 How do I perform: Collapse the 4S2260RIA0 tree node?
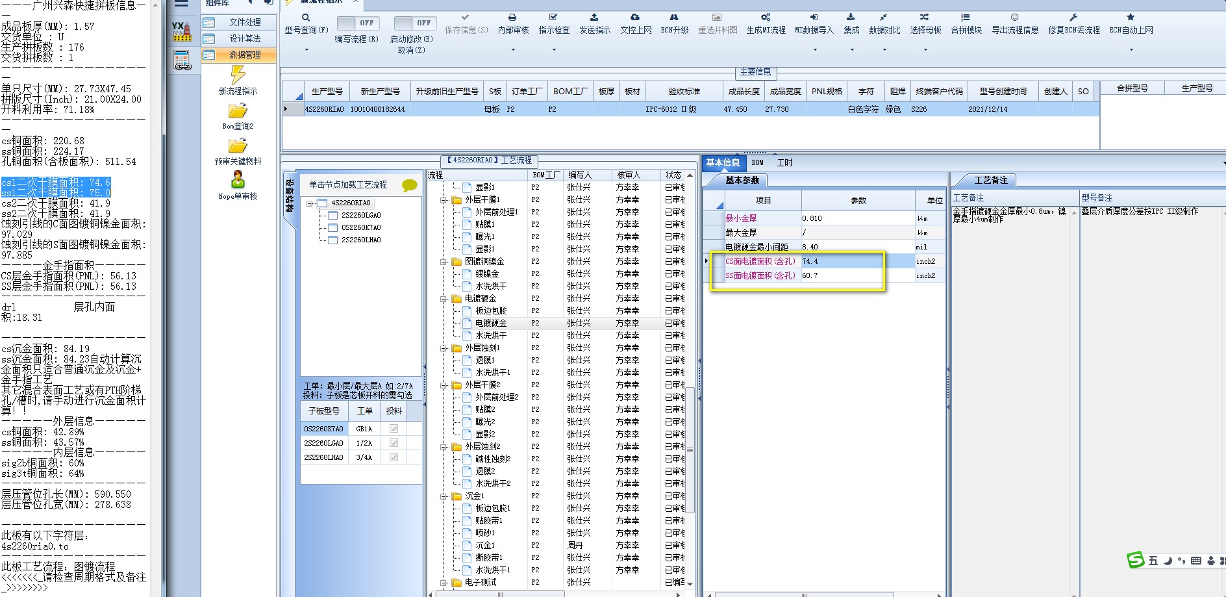[310, 203]
